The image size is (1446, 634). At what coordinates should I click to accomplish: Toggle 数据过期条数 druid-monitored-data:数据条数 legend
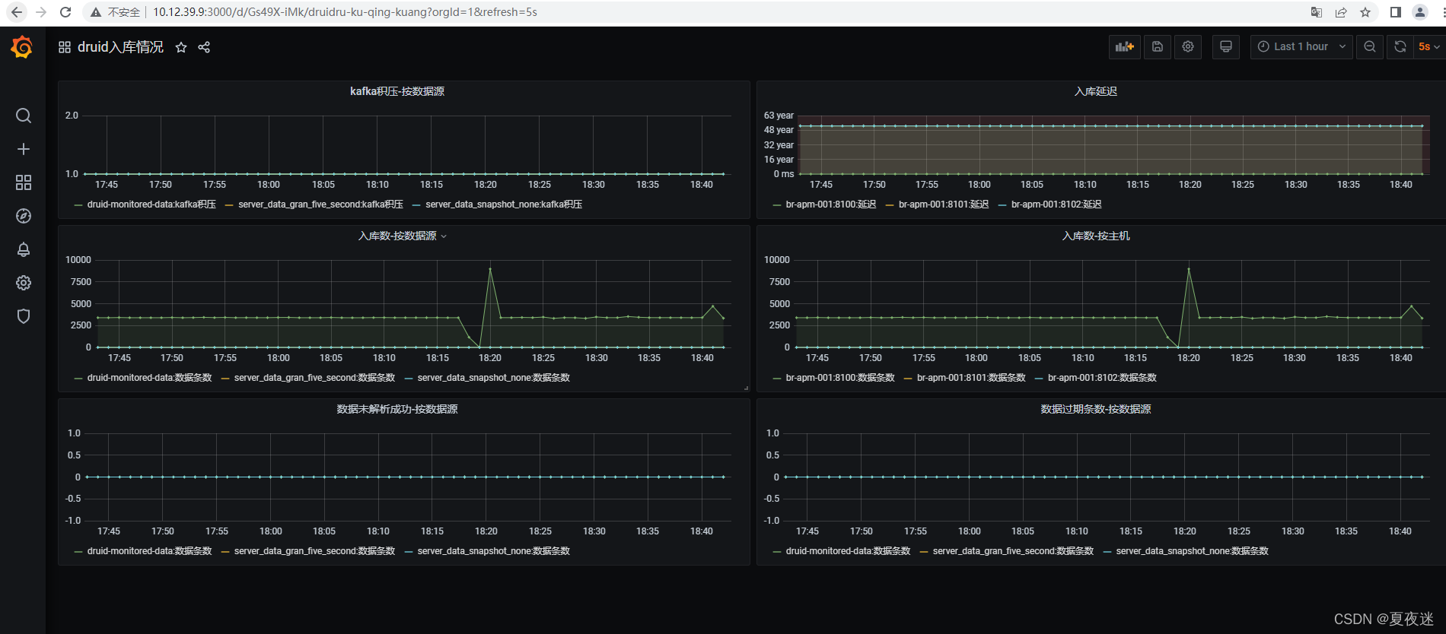848,551
